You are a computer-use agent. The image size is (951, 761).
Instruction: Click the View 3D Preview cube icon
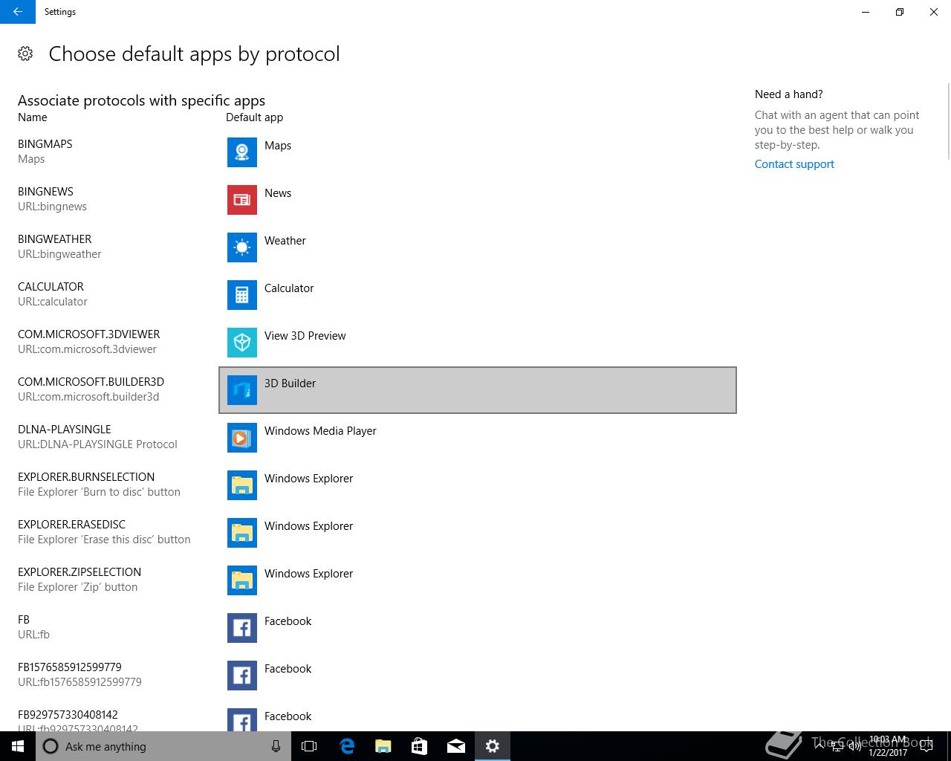point(242,343)
